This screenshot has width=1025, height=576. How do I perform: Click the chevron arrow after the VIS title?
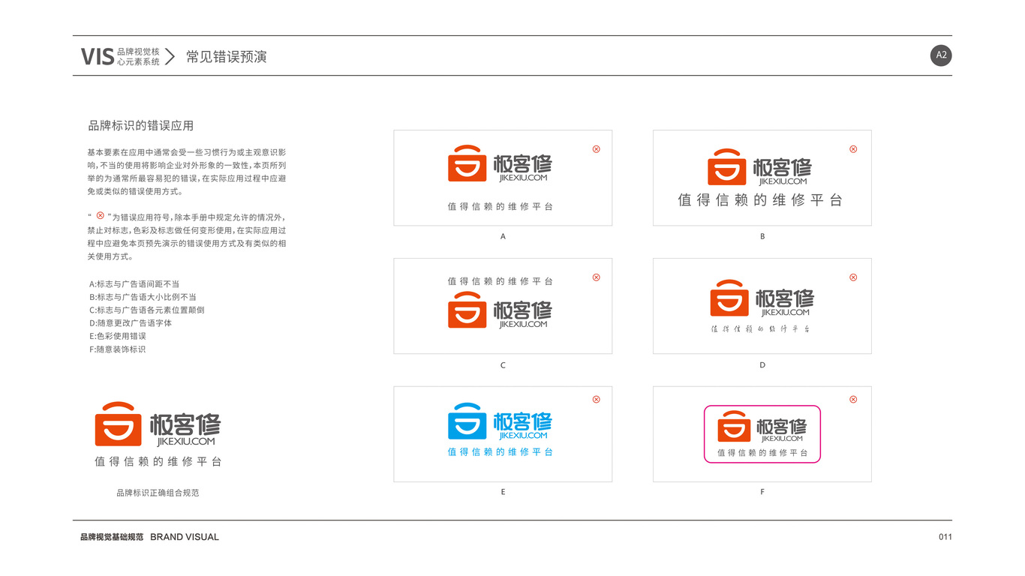click(170, 56)
